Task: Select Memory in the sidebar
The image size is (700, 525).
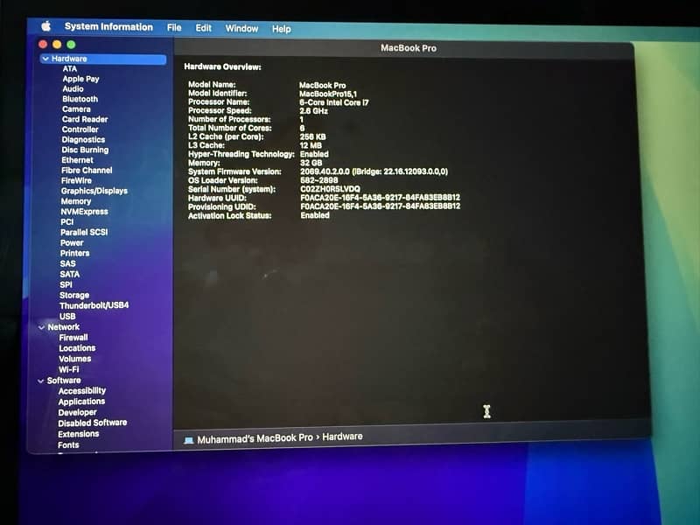Action: pos(76,201)
